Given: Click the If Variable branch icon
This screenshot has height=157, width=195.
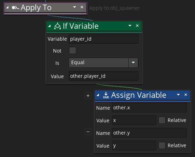Looking at the screenshot, I should click(58, 26).
